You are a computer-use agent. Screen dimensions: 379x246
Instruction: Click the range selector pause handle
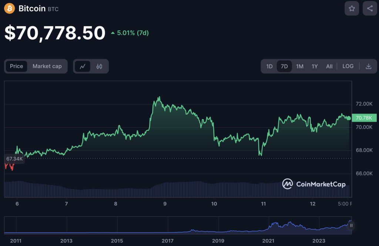tap(351, 225)
